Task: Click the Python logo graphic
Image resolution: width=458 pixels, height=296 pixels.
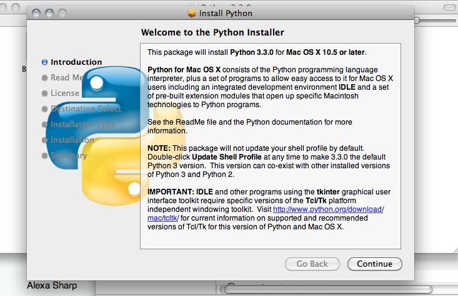Action: (x=116, y=136)
